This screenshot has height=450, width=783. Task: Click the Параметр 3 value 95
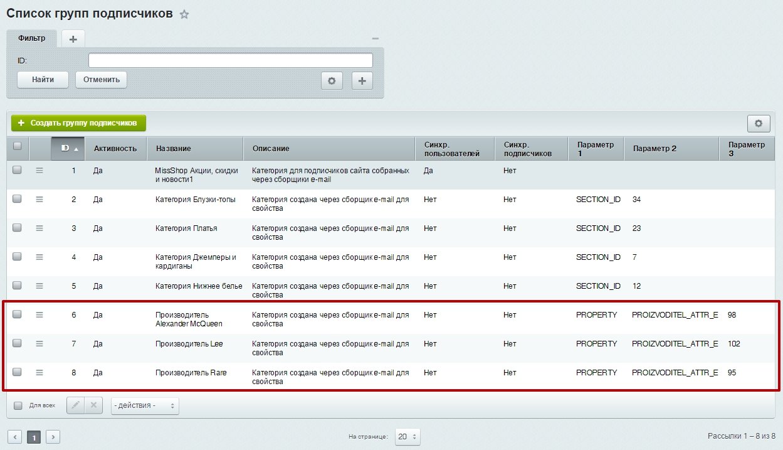732,372
